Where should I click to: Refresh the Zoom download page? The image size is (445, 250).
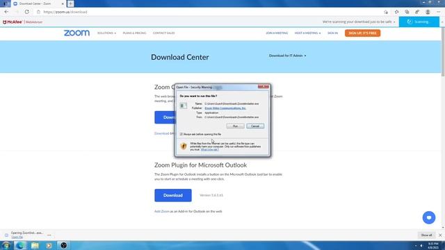[x=26, y=12]
